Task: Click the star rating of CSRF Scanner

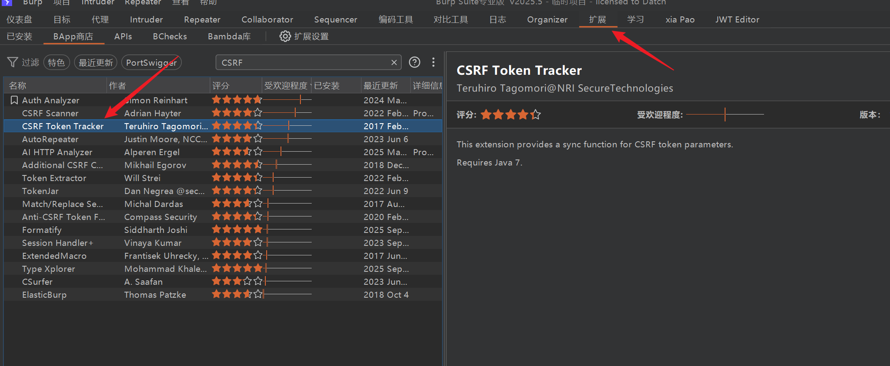Action: [x=237, y=113]
